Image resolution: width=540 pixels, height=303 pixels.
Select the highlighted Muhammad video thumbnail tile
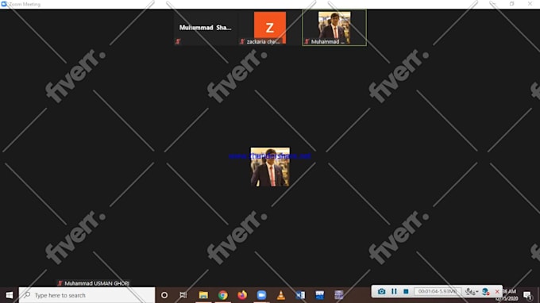click(x=334, y=28)
